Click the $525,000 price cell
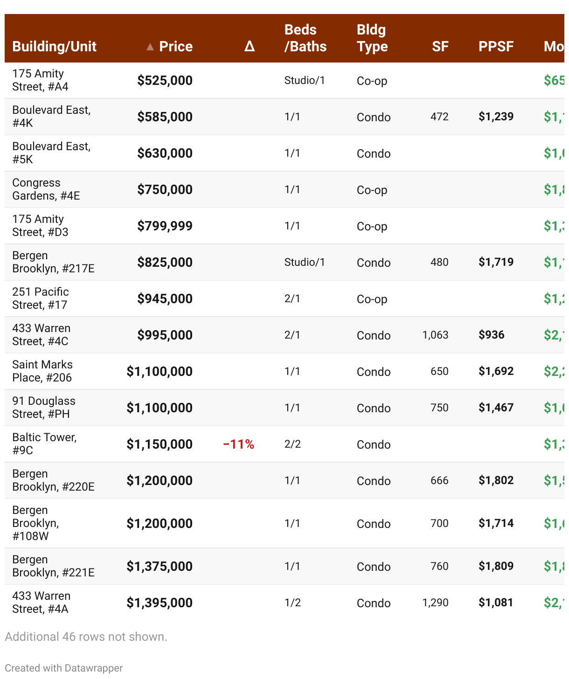The height and width of the screenshot is (679, 569). tap(165, 81)
